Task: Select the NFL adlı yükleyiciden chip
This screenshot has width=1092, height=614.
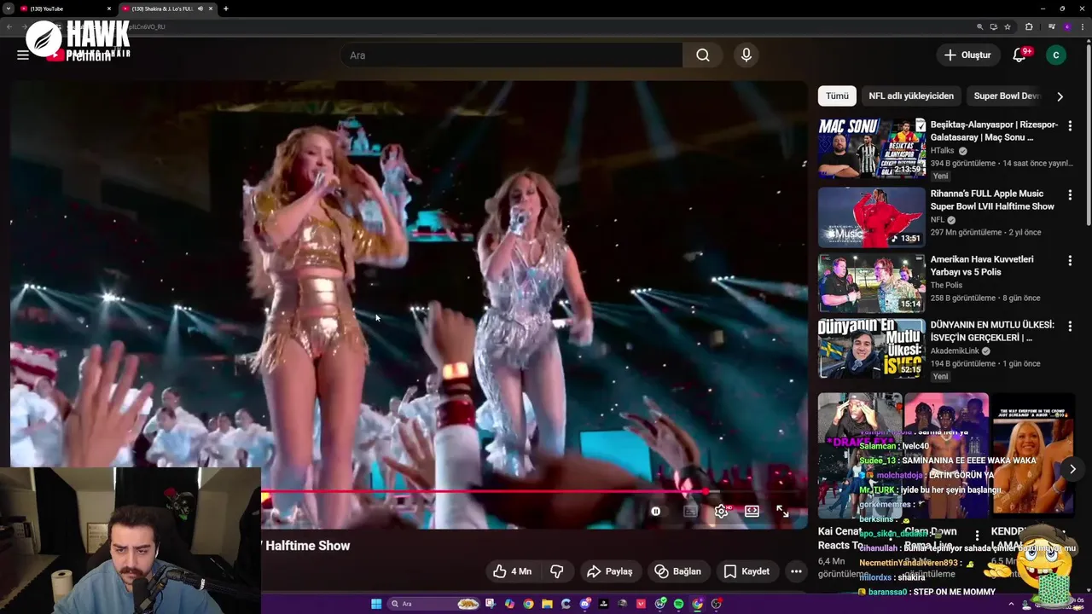Action: pos(911,96)
